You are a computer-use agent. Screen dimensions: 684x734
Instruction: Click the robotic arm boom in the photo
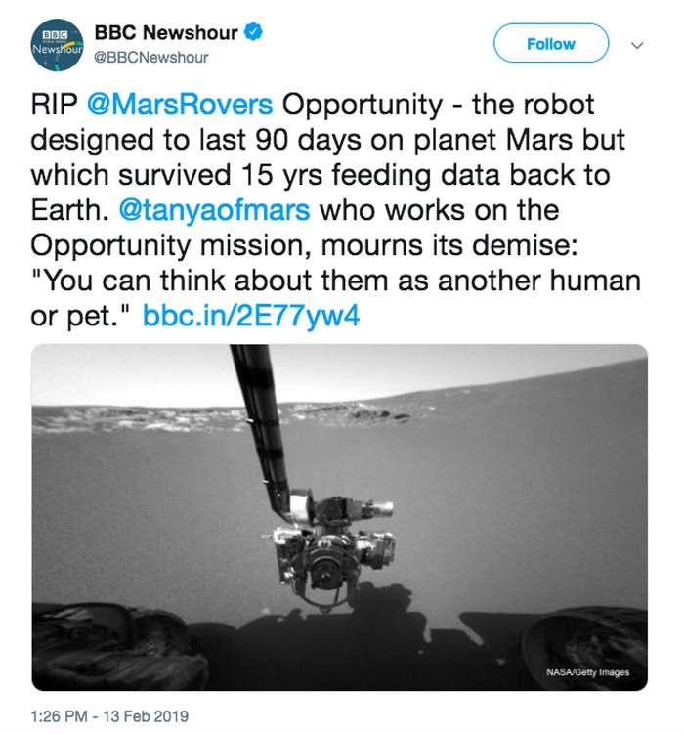[x=260, y=420]
